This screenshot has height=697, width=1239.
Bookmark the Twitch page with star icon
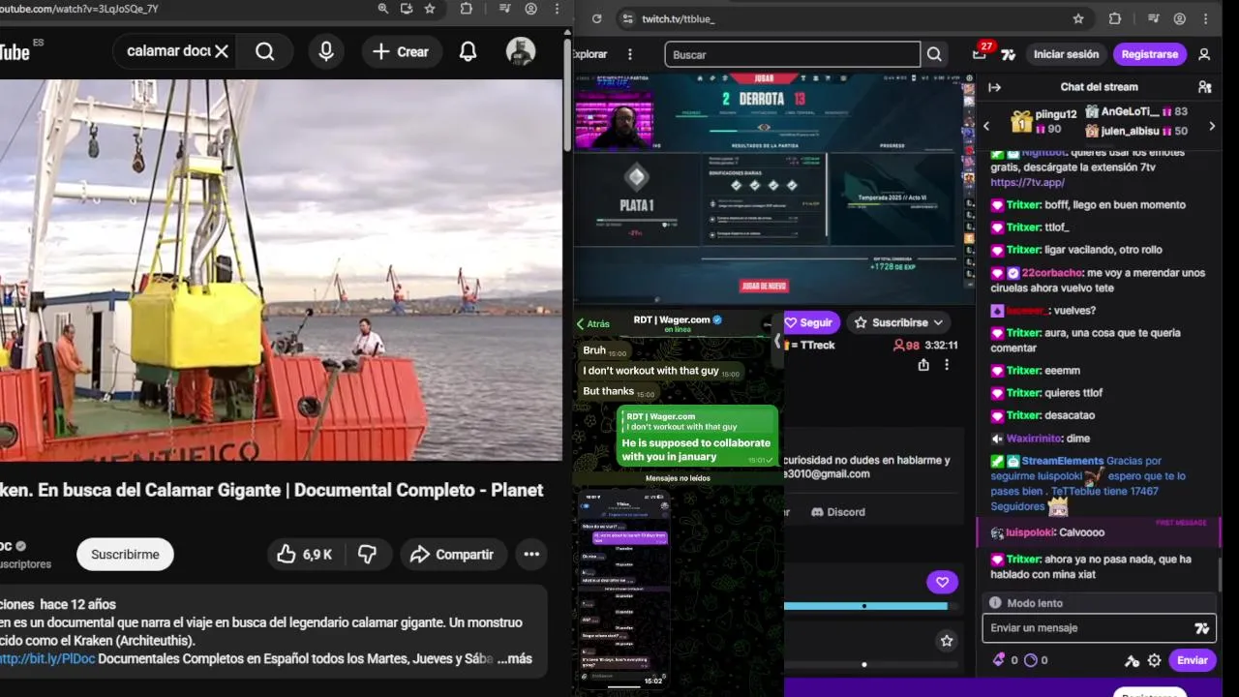1078,18
